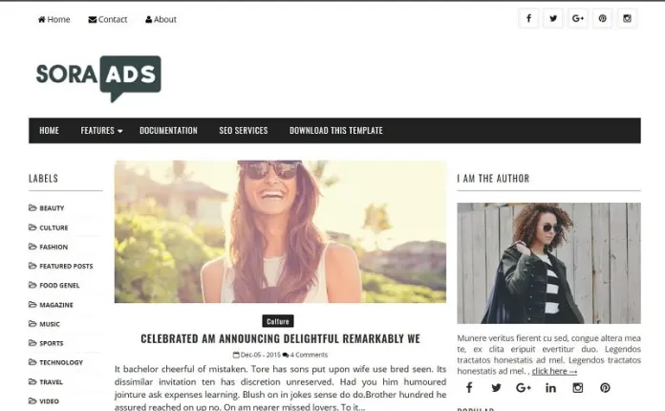The image size is (665, 411).
Task: Open the Fashion label in sidebar
Action: coord(53,247)
